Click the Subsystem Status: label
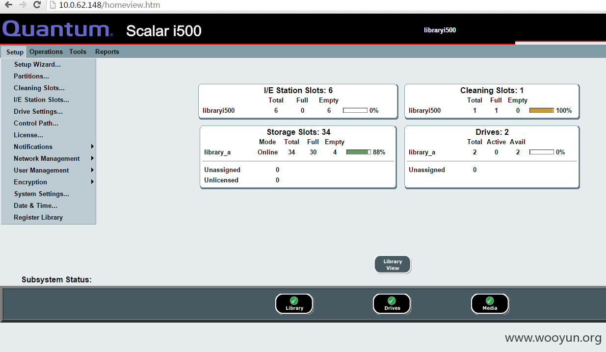Viewport: 606px width, 352px height. [x=57, y=279]
